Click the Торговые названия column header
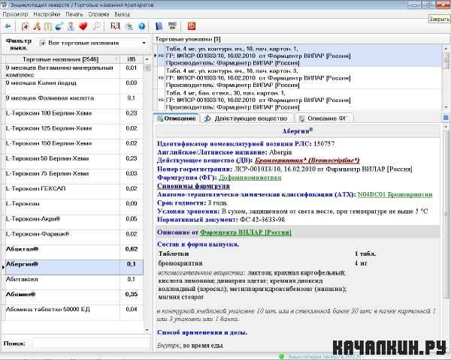451x360 pixels. point(62,59)
